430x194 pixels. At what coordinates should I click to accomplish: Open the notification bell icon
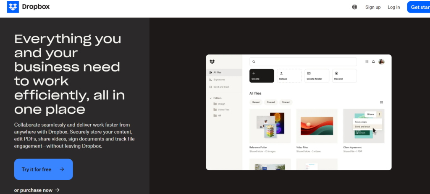click(373, 62)
